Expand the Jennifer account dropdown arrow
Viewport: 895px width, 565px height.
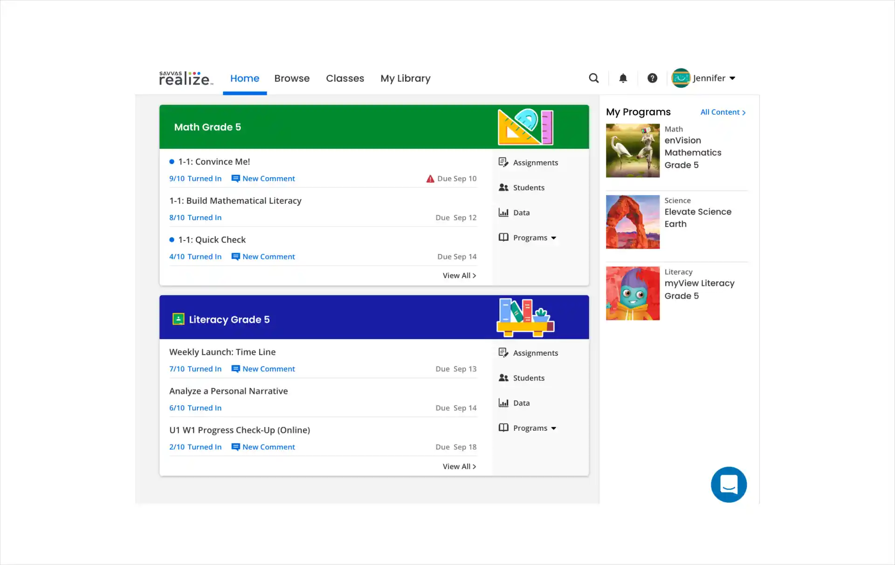coord(732,78)
